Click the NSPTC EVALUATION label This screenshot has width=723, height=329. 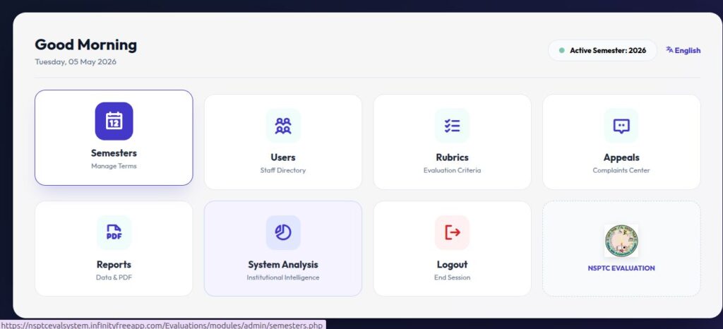click(621, 268)
